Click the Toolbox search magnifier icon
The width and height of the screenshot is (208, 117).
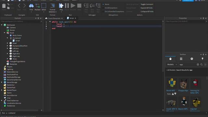201,64
